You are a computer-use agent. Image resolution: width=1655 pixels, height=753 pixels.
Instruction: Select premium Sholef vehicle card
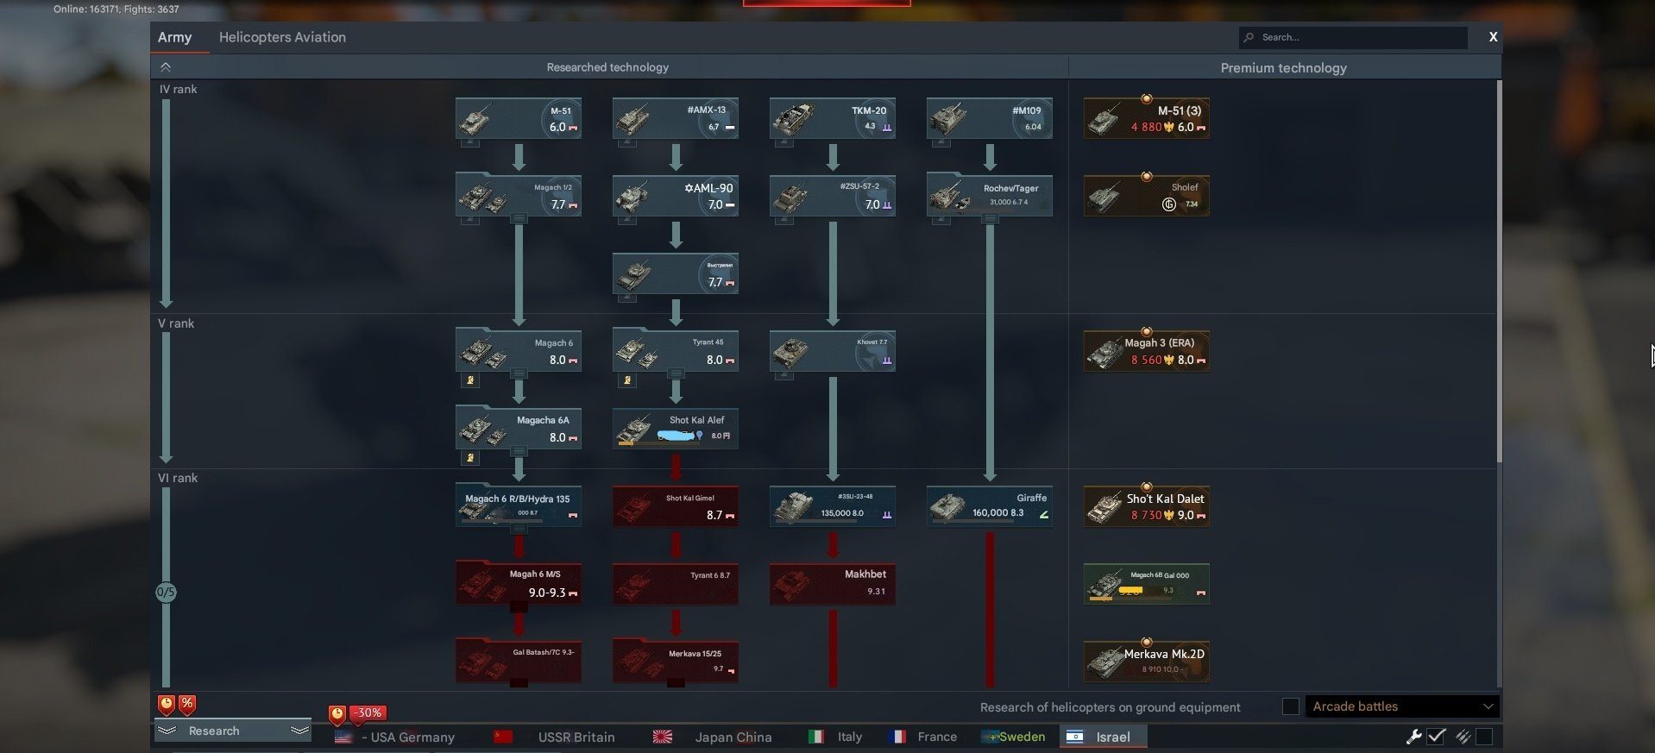[x=1146, y=196]
